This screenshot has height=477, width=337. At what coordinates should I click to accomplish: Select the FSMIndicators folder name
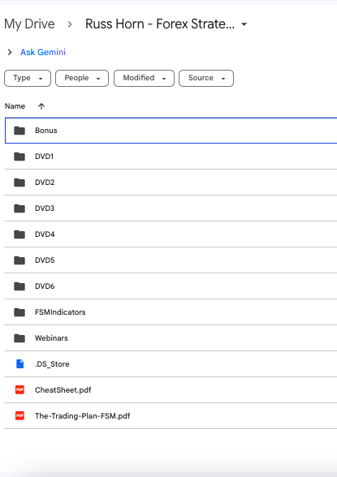coord(60,312)
